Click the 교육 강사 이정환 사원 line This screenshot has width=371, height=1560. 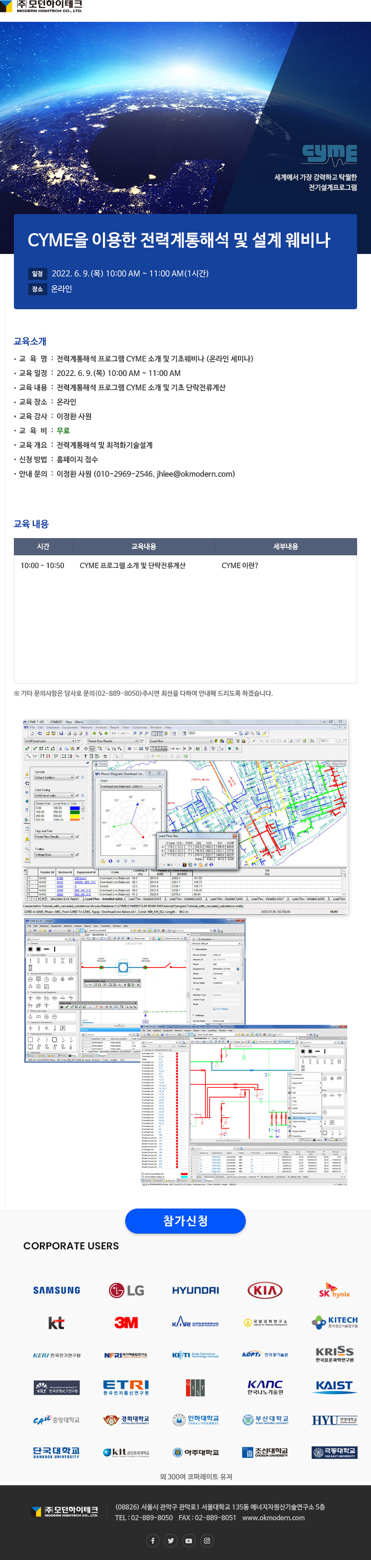click(x=53, y=416)
